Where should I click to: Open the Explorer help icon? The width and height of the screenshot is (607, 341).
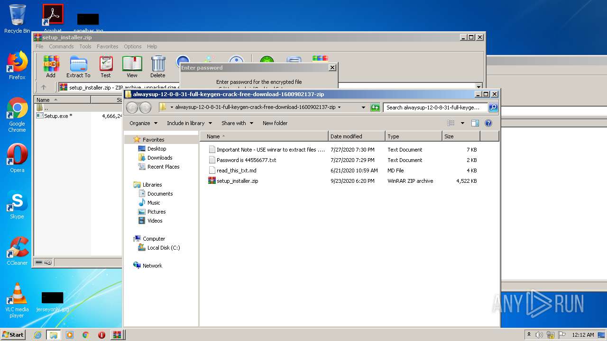click(x=488, y=123)
